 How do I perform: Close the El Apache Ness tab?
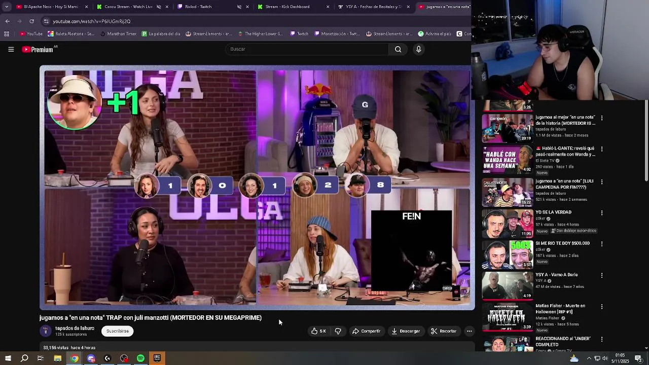pyautogui.click(x=86, y=7)
